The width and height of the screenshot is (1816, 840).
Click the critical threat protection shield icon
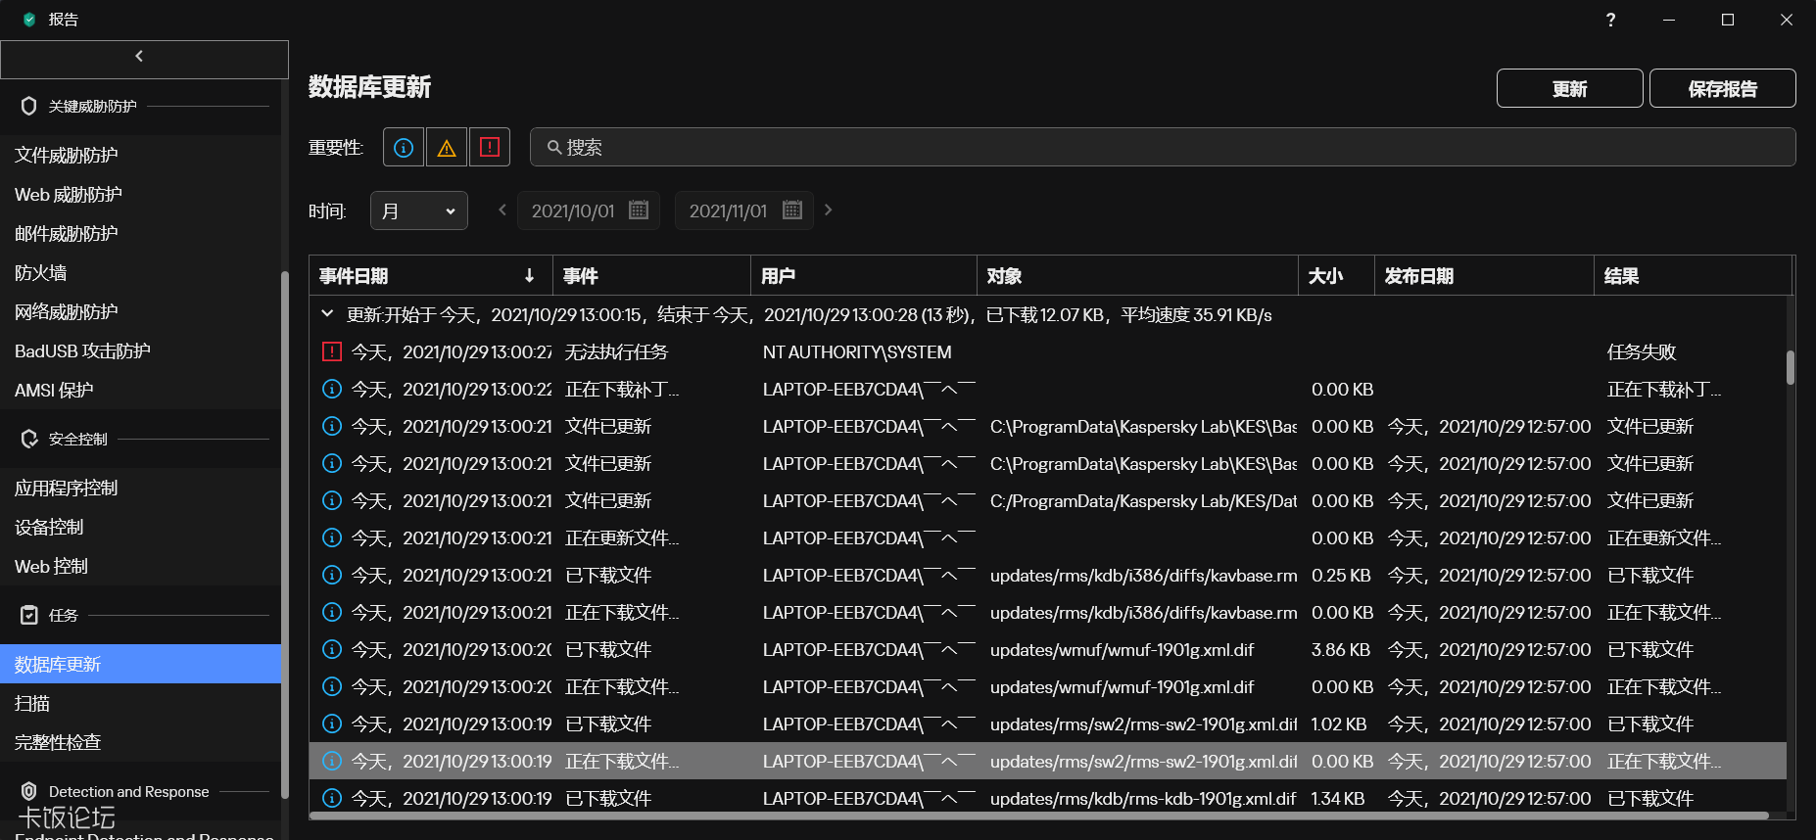tap(28, 106)
